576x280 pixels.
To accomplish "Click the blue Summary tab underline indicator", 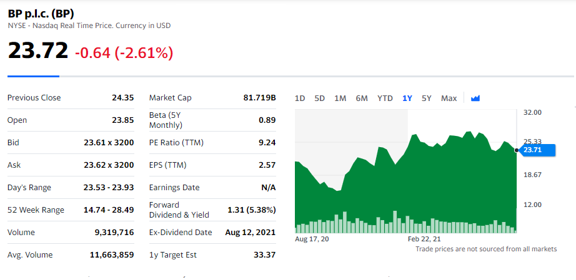I will click(x=34, y=76).
